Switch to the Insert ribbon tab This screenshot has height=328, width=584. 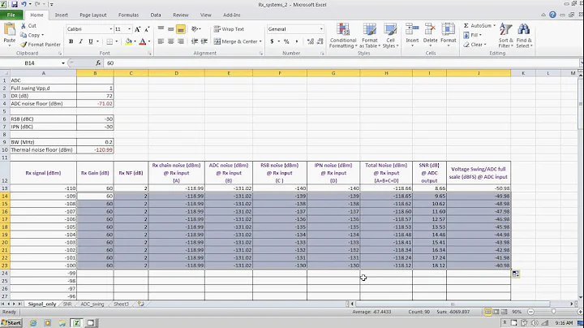61,15
